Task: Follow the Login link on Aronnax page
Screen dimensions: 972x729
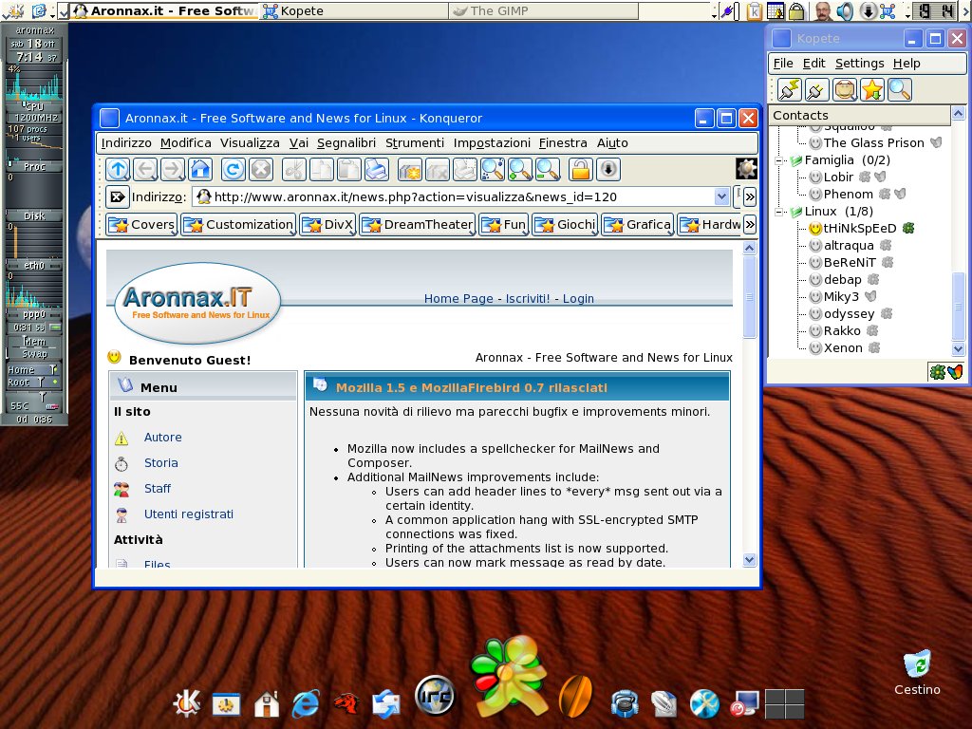Action: (578, 299)
